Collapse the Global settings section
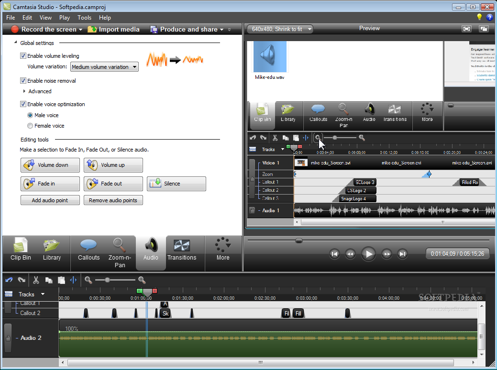 coord(15,43)
